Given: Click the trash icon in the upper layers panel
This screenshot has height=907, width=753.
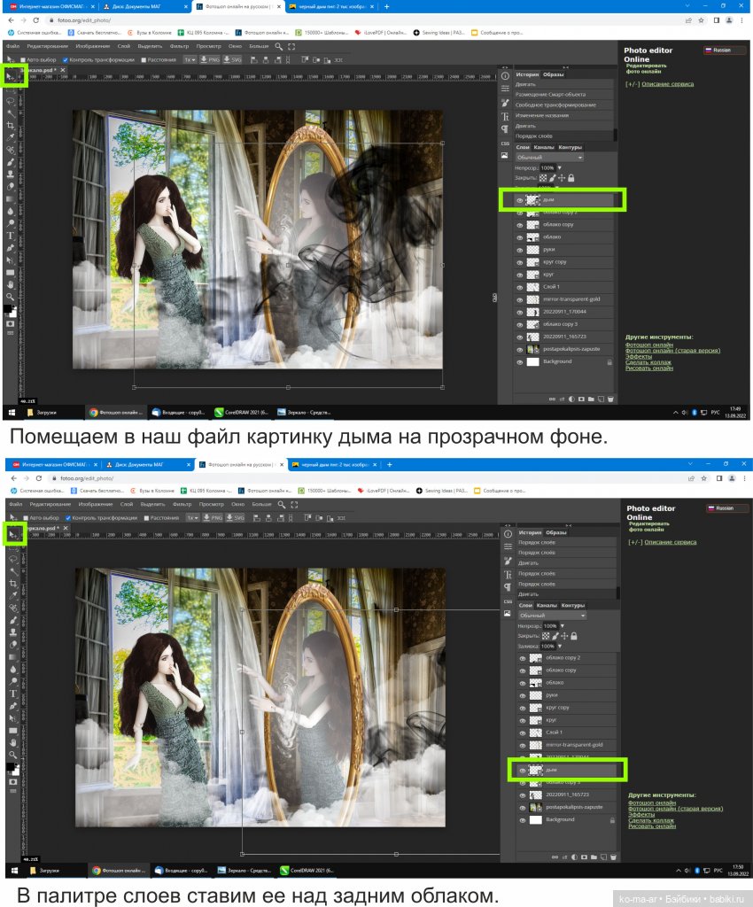Looking at the screenshot, I should tap(609, 400).
